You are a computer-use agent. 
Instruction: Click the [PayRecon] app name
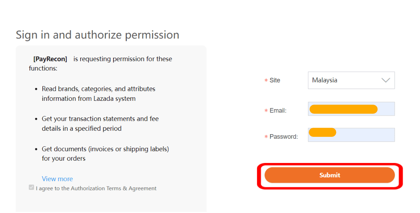coord(50,59)
